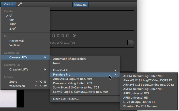Open the View dropdown menu
Screen dimensions: 179x111
pyautogui.click(x=8, y=5)
